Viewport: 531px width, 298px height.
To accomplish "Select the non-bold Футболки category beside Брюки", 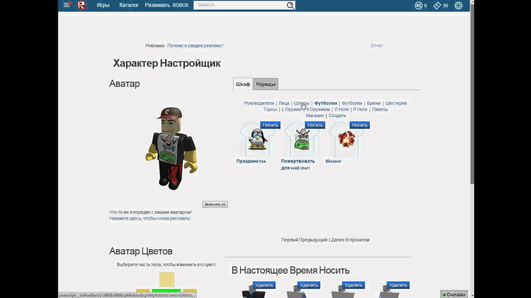I will pyautogui.click(x=352, y=103).
